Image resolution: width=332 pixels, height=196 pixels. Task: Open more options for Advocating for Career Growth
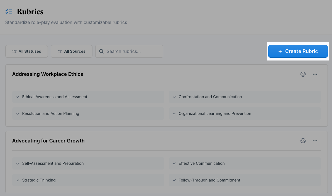click(x=315, y=141)
